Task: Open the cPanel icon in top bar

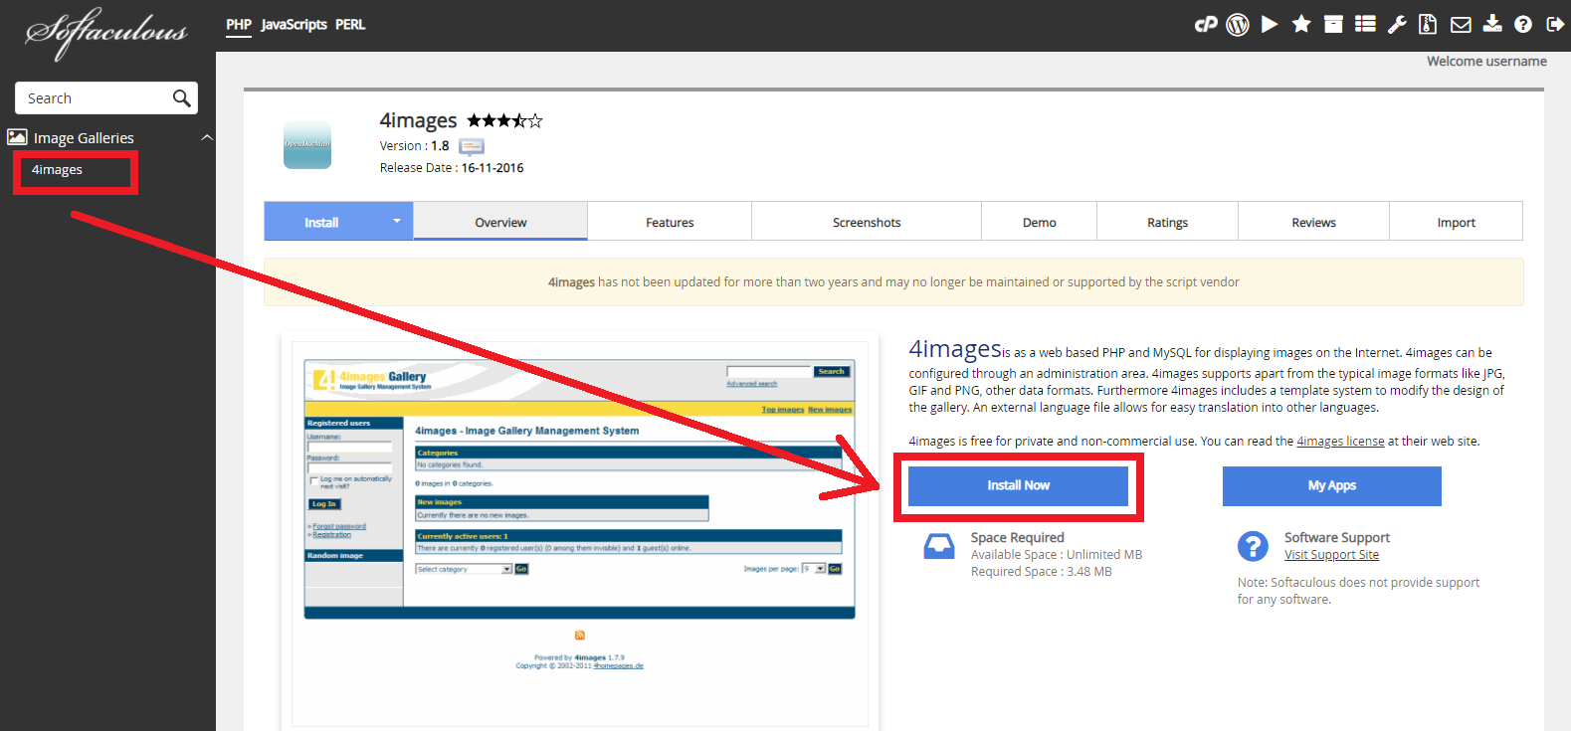Action: click(1206, 25)
